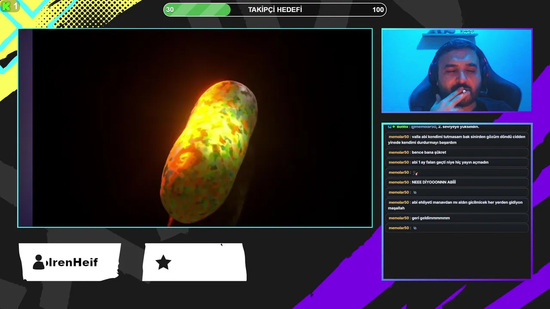Click the emote in the message below 'NEEE DİYOOONNN ABİİİ'

point(415,192)
